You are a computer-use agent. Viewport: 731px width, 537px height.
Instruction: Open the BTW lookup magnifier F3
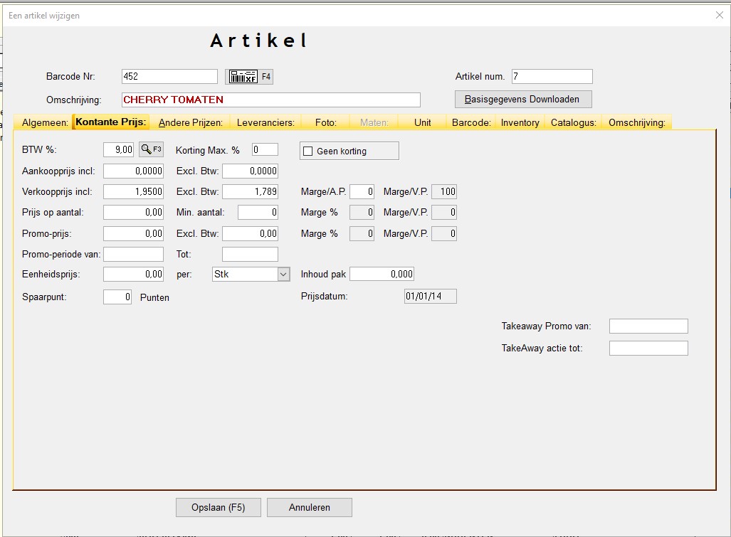click(x=151, y=149)
